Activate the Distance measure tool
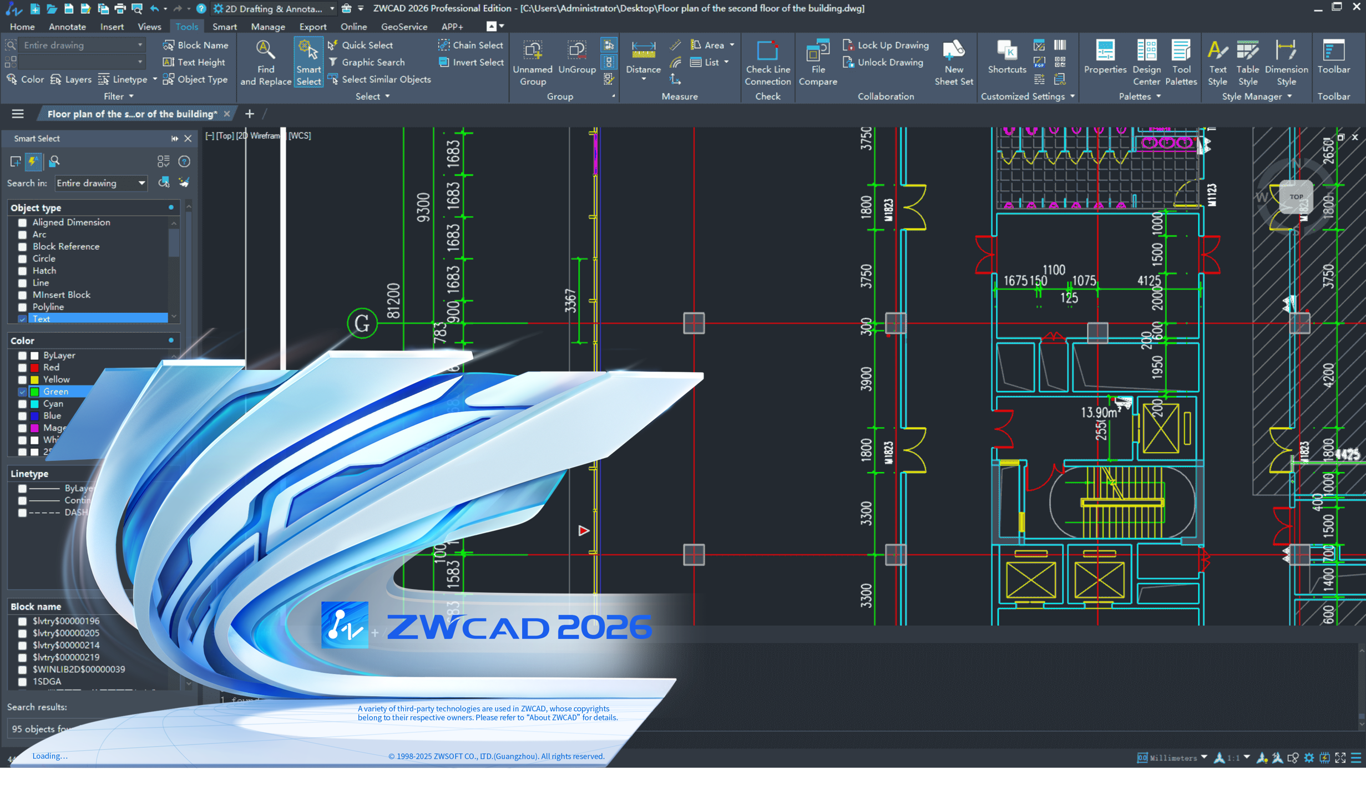 (642, 60)
